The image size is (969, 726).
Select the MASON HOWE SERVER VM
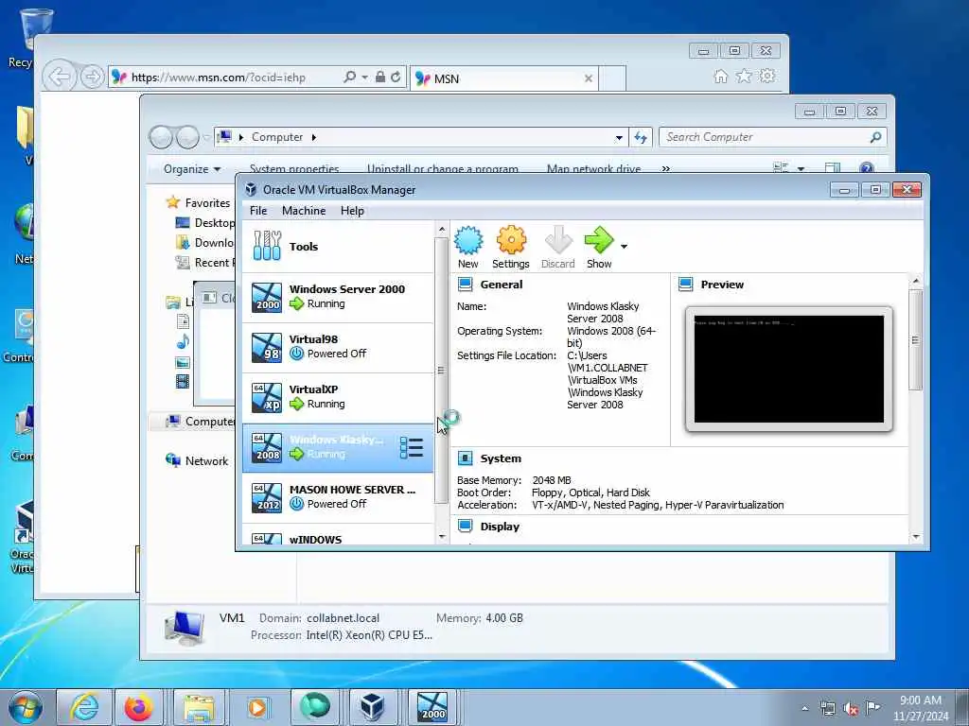[338, 497]
